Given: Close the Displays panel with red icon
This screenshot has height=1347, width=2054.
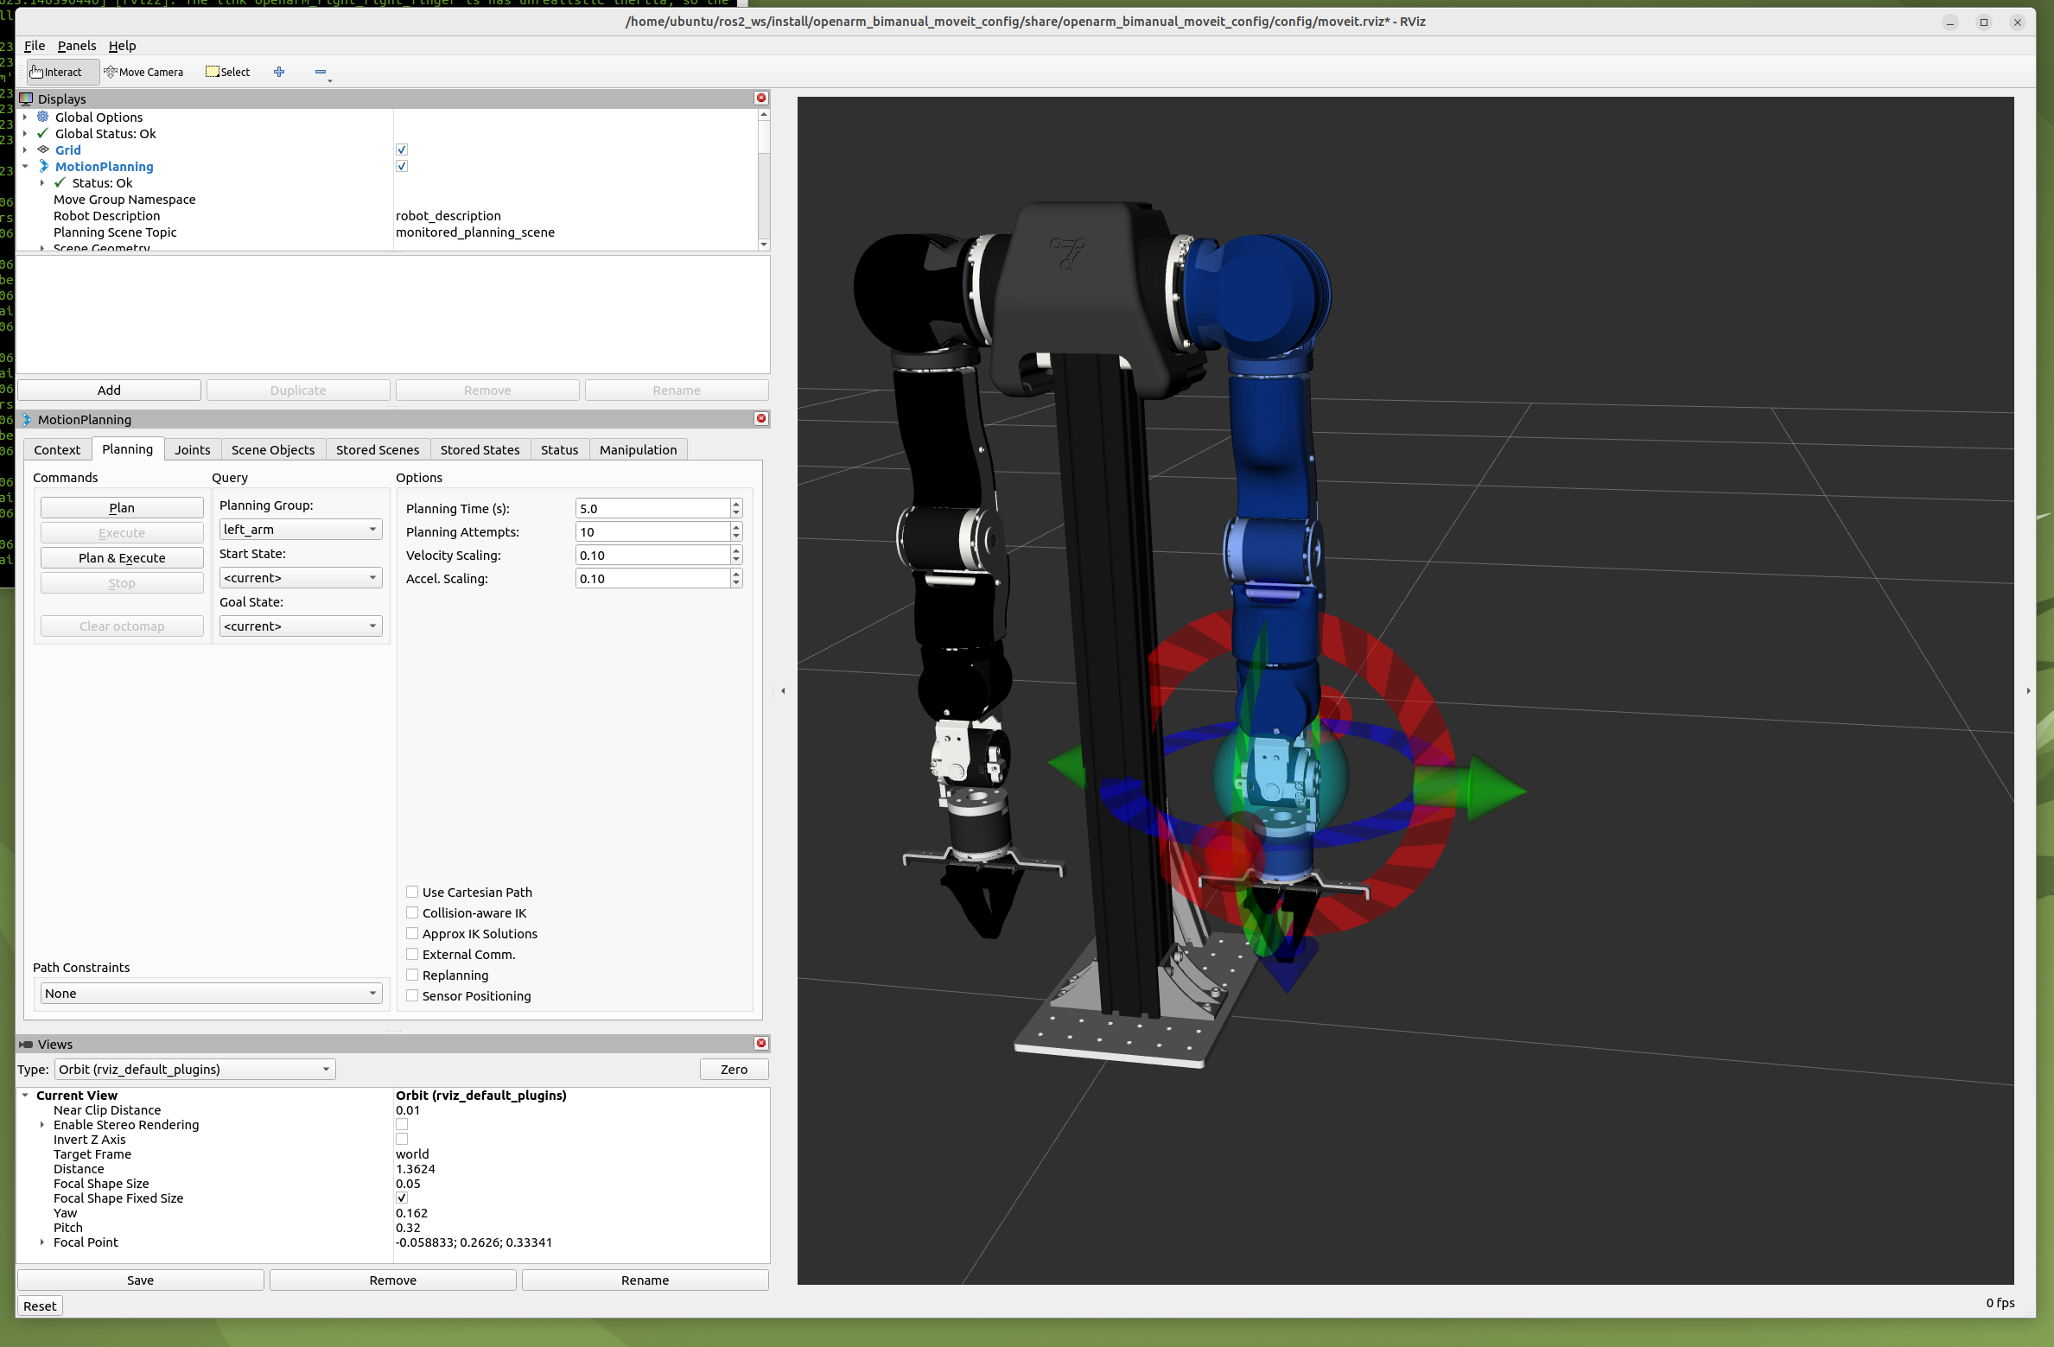Looking at the screenshot, I should click(761, 98).
